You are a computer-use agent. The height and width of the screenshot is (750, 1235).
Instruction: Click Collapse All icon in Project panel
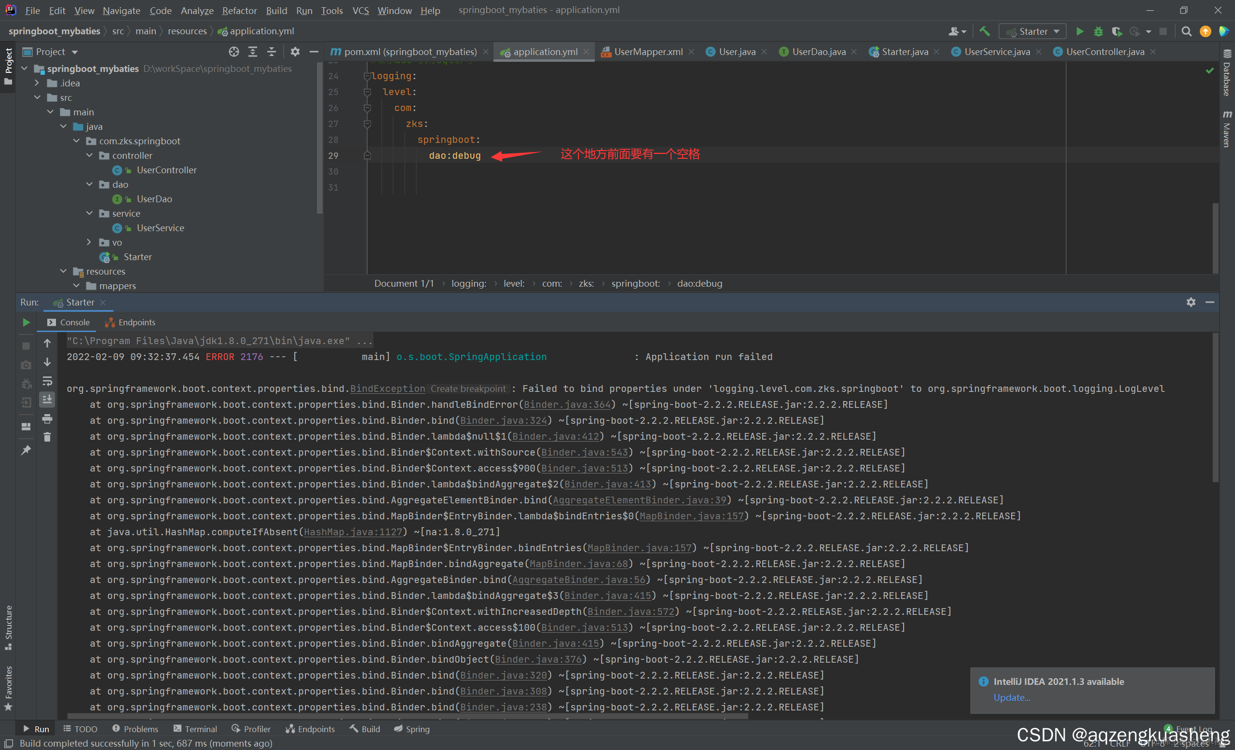[271, 52]
